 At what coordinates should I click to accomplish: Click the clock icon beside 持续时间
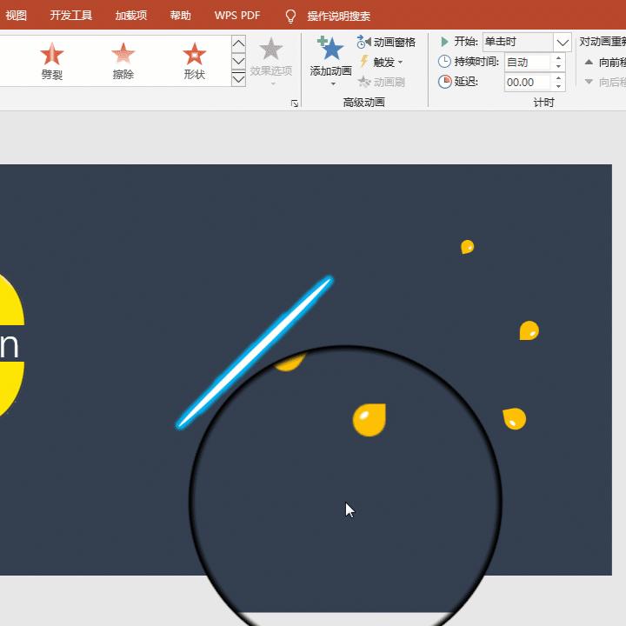click(444, 62)
